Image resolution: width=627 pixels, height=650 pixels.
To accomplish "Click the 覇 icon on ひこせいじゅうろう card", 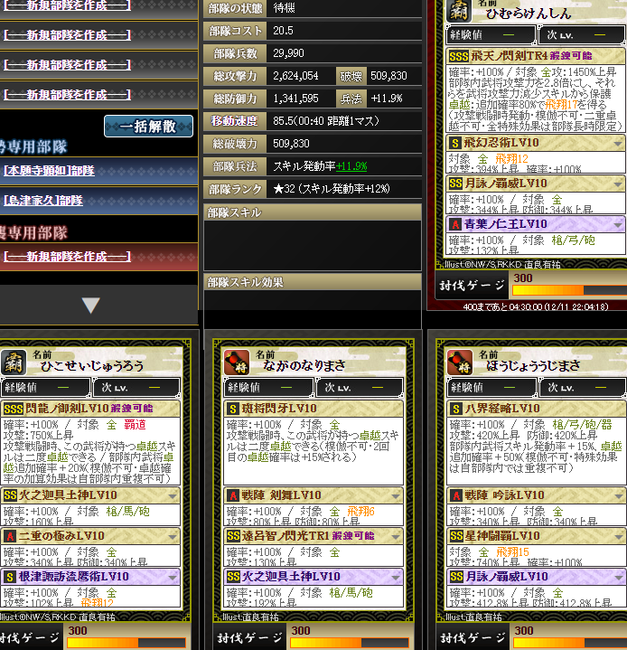I will coord(14,362).
